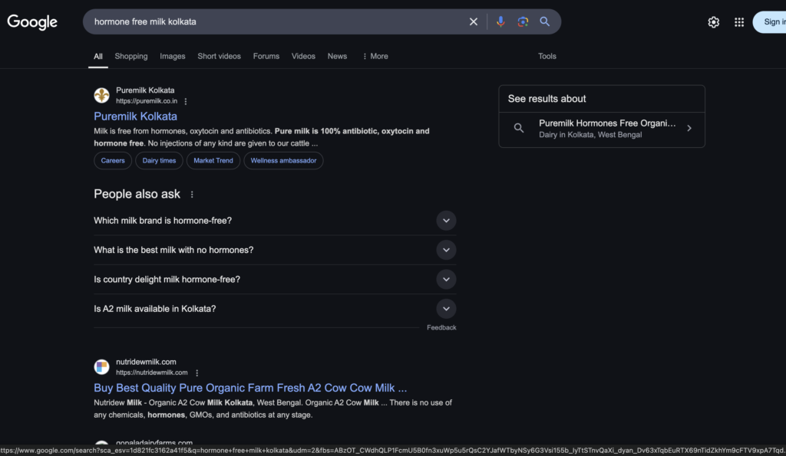Image resolution: width=786 pixels, height=456 pixels.
Task: Open Google settings gear
Action: coord(713,22)
